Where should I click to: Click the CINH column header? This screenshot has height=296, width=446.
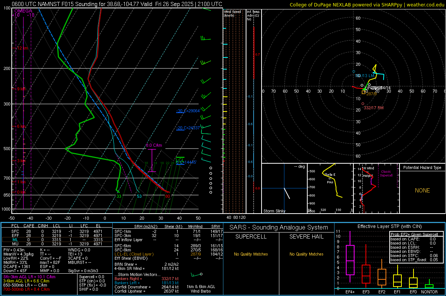(x=43, y=226)
